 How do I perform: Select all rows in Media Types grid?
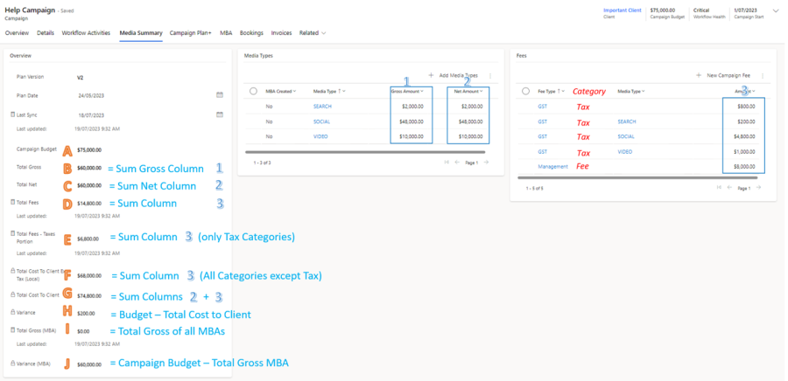click(253, 91)
